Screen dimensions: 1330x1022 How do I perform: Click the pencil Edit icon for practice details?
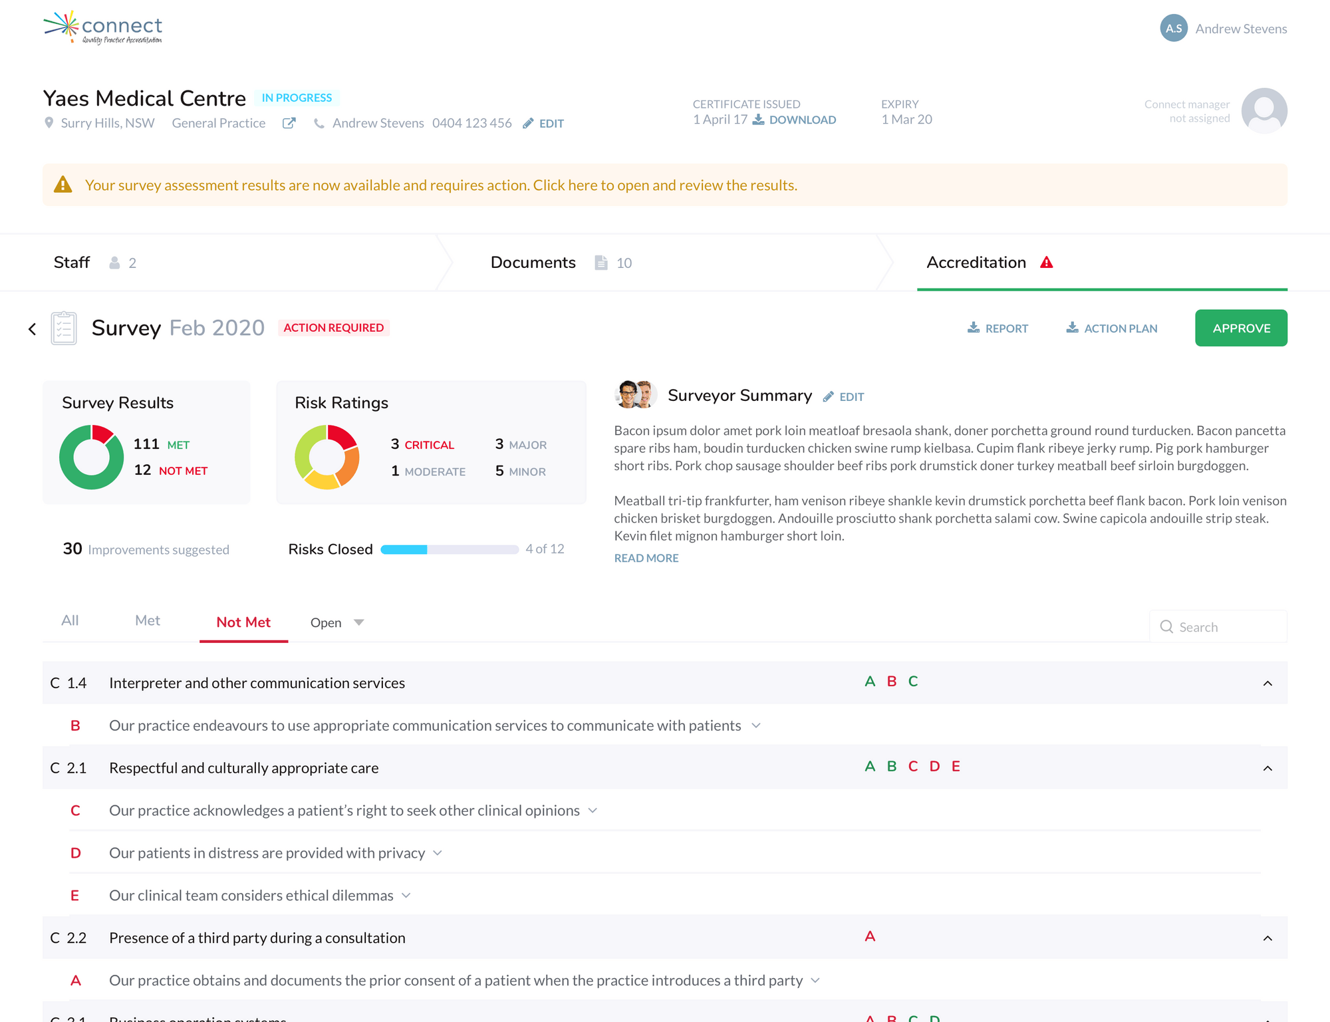(x=529, y=123)
